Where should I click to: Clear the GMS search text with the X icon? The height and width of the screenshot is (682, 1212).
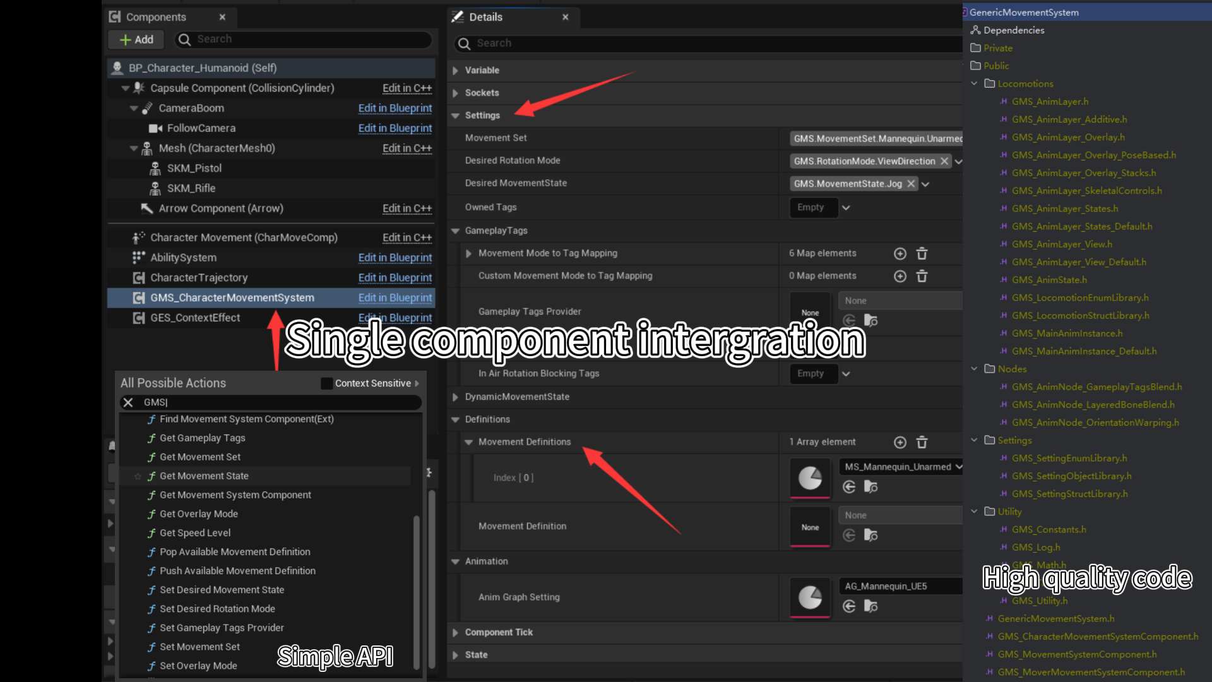pyautogui.click(x=128, y=402)
